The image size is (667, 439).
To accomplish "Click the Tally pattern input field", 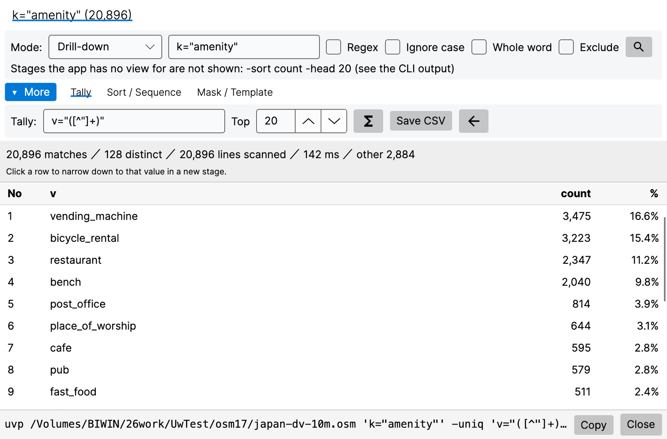I will coord(134,121).
